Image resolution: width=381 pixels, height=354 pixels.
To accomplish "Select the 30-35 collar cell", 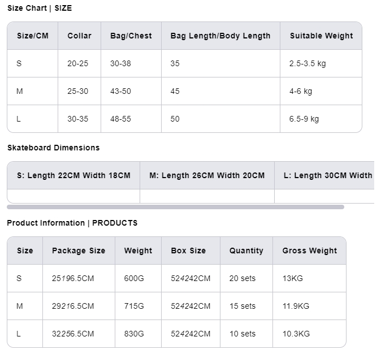I will pyautogui.click(x=78, y=119).
